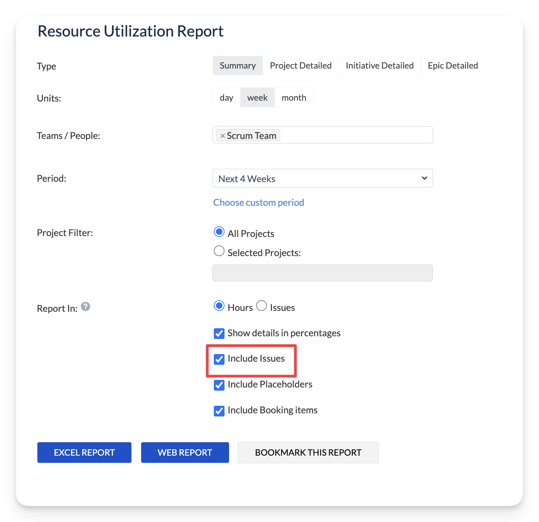This screenshot has height=522, width=539.
Task: Switch to Project Detailed type
Action: [301, 65]
